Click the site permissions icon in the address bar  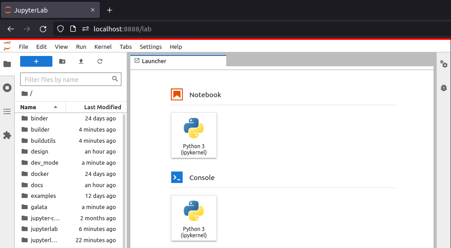pyautogui.click(x=86, y=29)
